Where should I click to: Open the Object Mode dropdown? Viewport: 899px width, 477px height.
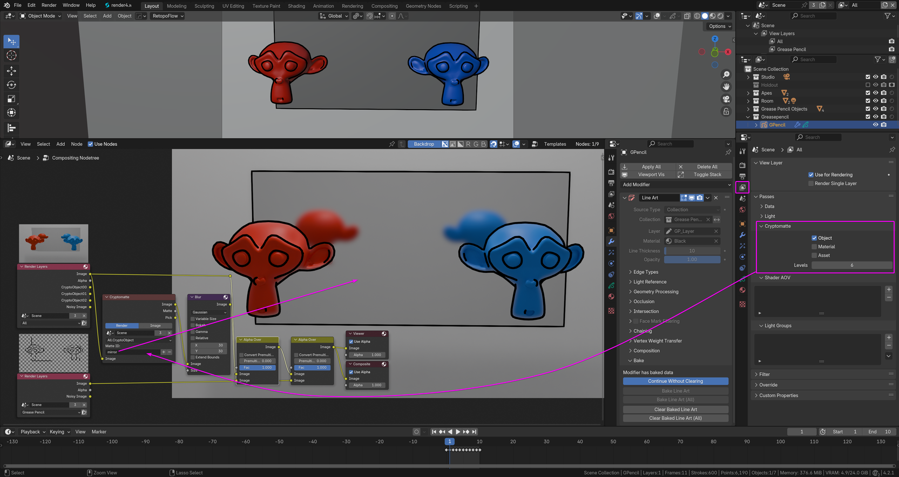(x=40, y=16)
